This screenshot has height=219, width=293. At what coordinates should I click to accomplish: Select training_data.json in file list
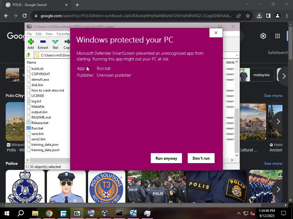[x=45, y=145]
